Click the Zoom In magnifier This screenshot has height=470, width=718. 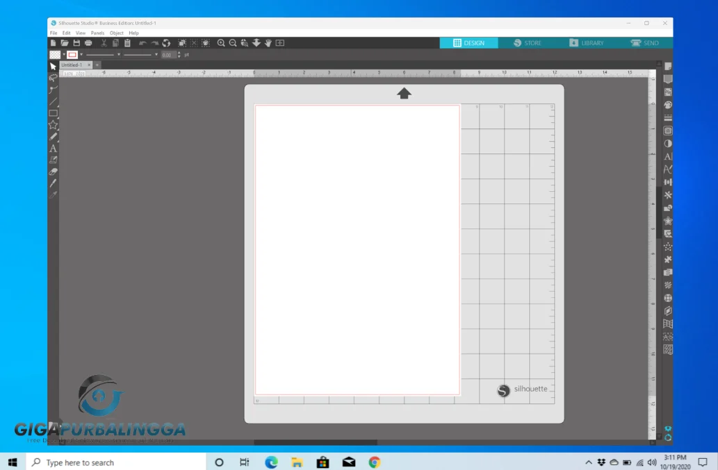pos(221,43)
